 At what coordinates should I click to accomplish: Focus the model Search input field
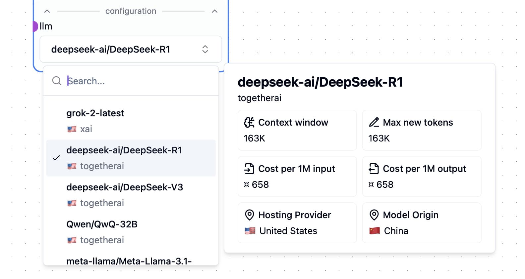[139, 81]
